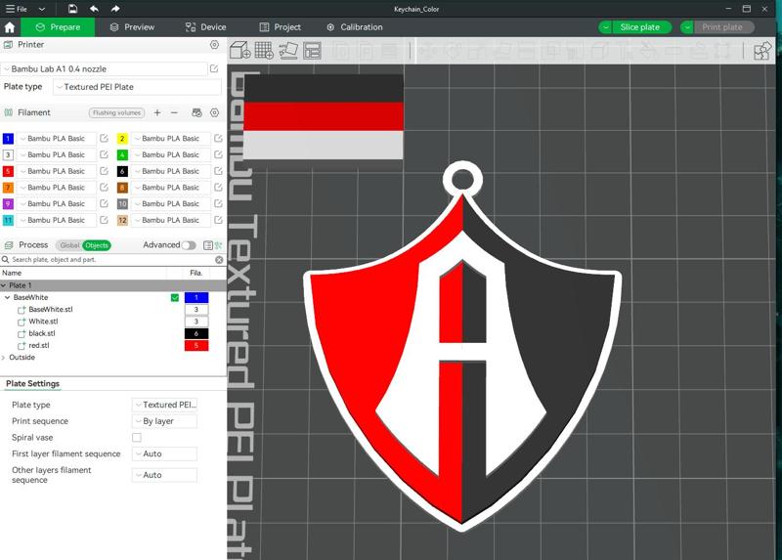The image size is (782, 560).
Task: Expand the Outside tree item
Action: coord(4,358)
